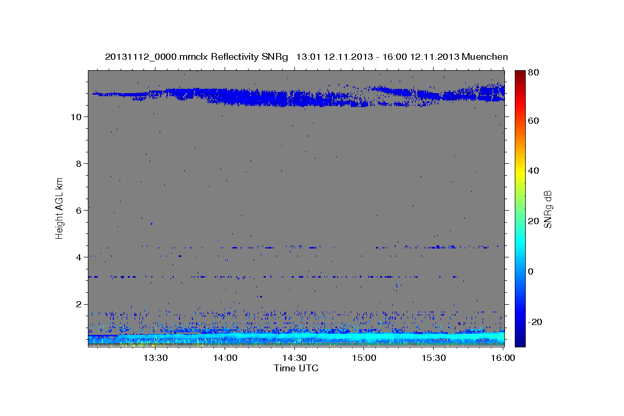Click the 15:00 time tick label
624x416 pixels.
364,358
